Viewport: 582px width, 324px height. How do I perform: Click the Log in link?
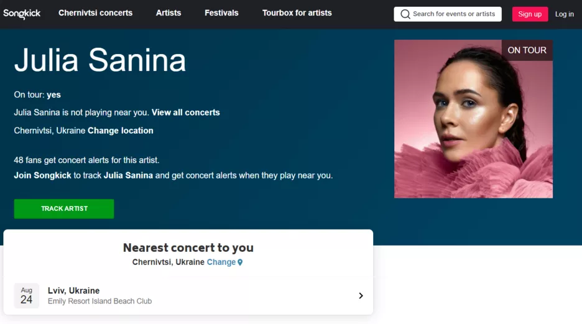tap(565, 14)
